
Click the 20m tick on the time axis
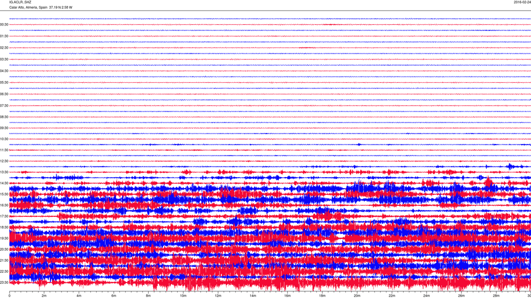point(357,296)
